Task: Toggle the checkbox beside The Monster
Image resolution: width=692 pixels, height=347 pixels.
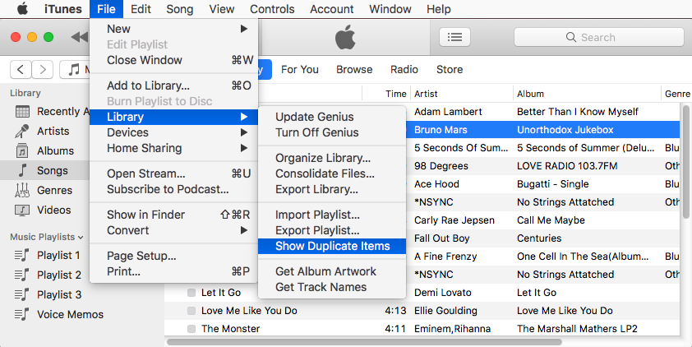Action: pos(191,329)
